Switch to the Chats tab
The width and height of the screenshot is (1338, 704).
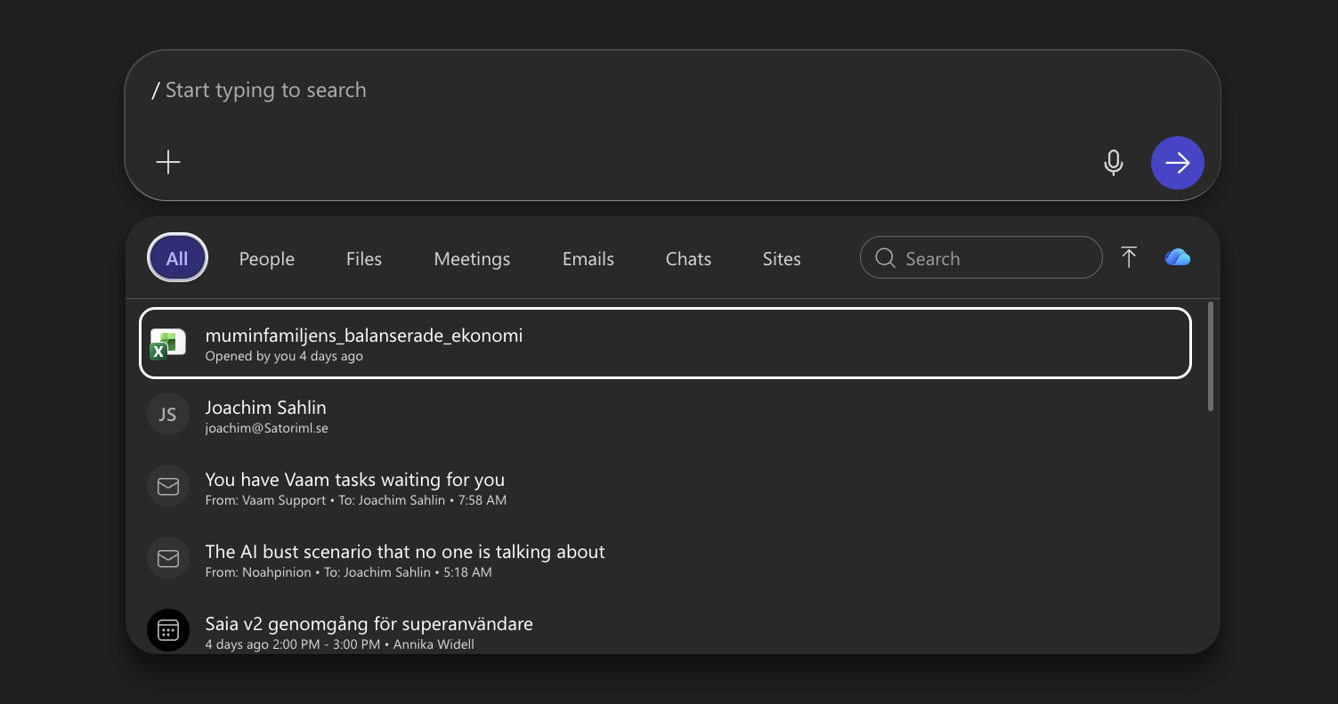[x=689, y=259]
